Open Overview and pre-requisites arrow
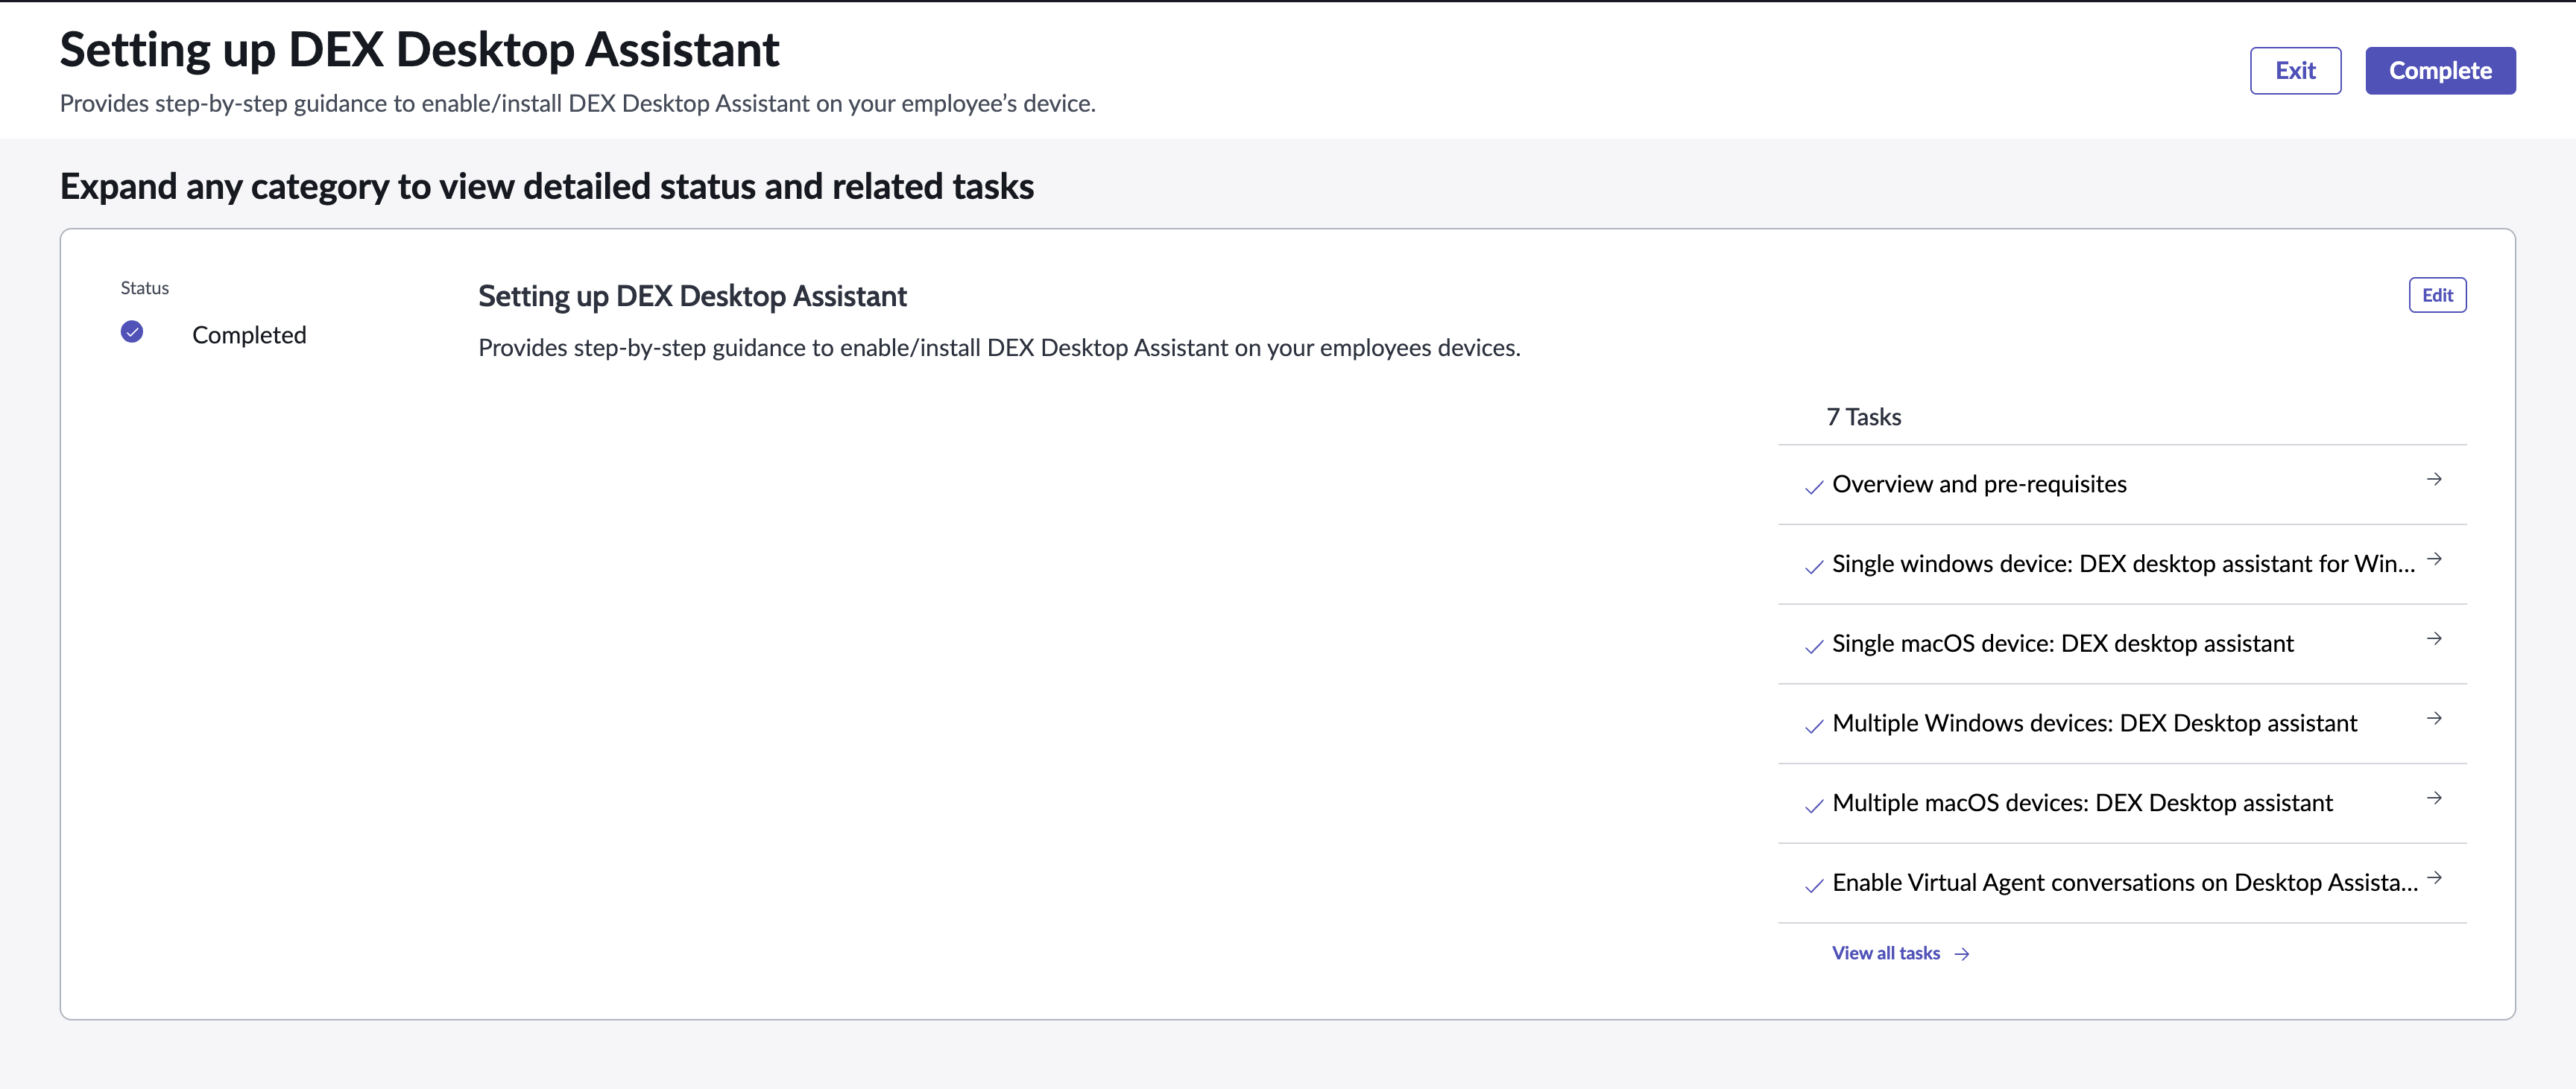 (2434, 480)
